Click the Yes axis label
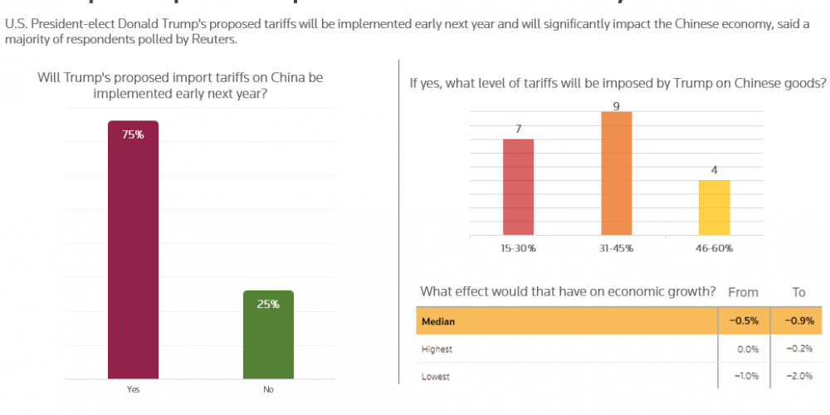This screenshot has width=830, height=415. coord(134,389)
